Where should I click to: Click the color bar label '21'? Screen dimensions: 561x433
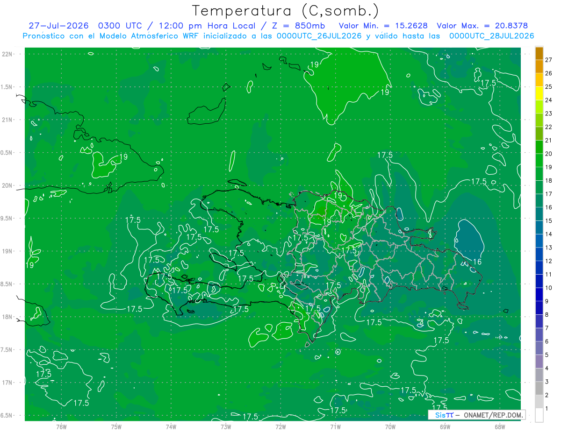pyautogui.click(x=549, y=140)
